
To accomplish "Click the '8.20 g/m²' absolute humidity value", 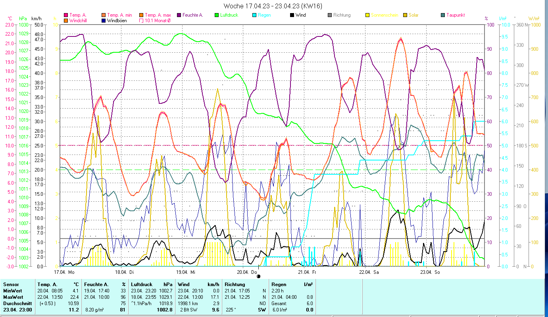I will pyautogui.click(x=95, y=309).
